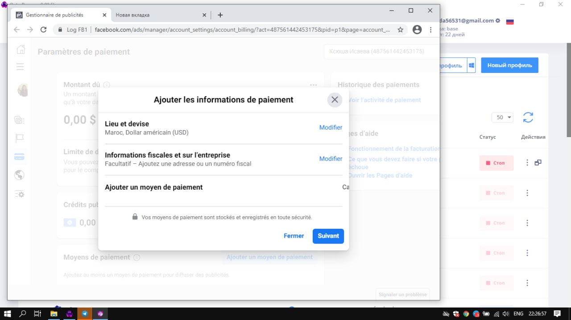Click Wi-Fi network icon in system tray
This screenshot has width=571, height=320.
tap(497, 314)
